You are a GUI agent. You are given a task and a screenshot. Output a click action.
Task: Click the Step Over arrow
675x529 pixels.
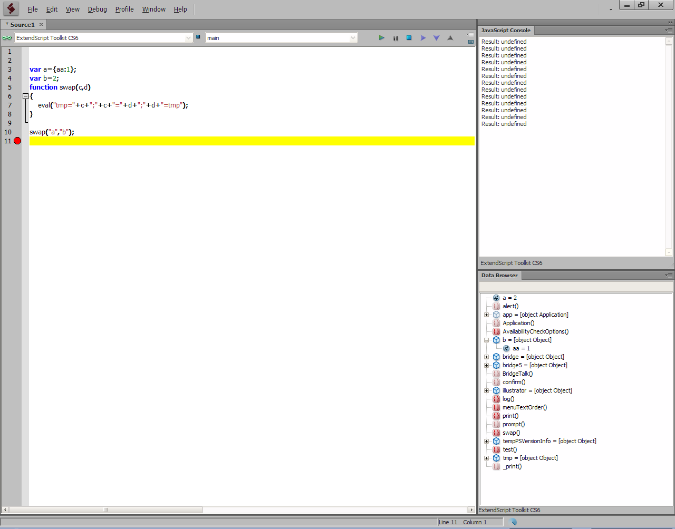coord(423,38)
